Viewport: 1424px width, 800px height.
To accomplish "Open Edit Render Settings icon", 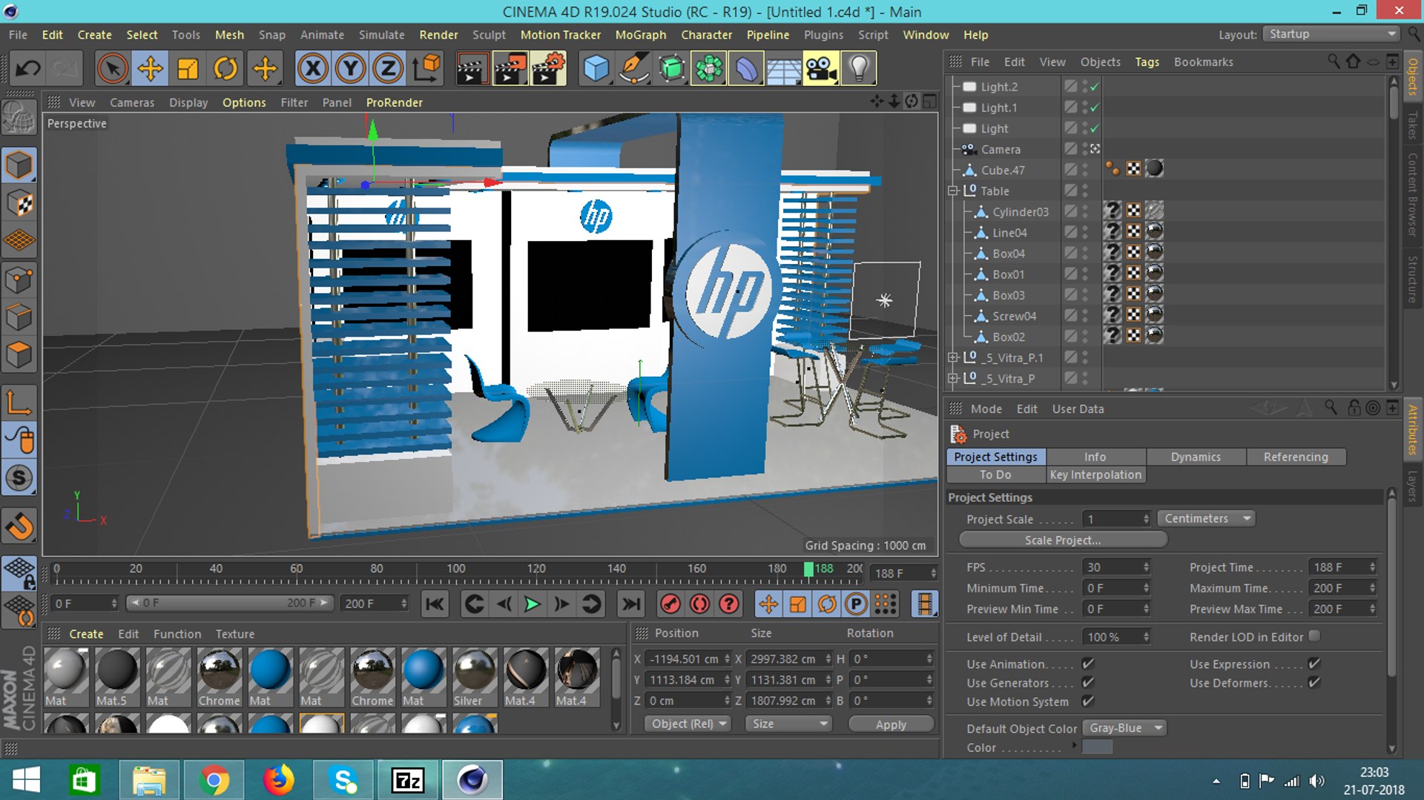I will click(549, 69).
